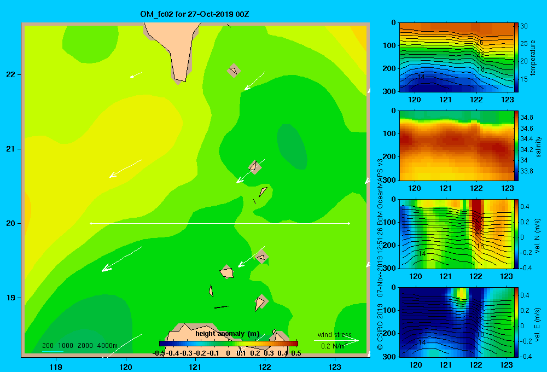Click latitude label 22 on main map
Image resolution: width=547 pixels, height=372 pixels.
(x=11, y=74)
